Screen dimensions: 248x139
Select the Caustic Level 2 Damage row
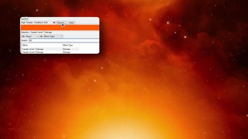tap(50, 52)
